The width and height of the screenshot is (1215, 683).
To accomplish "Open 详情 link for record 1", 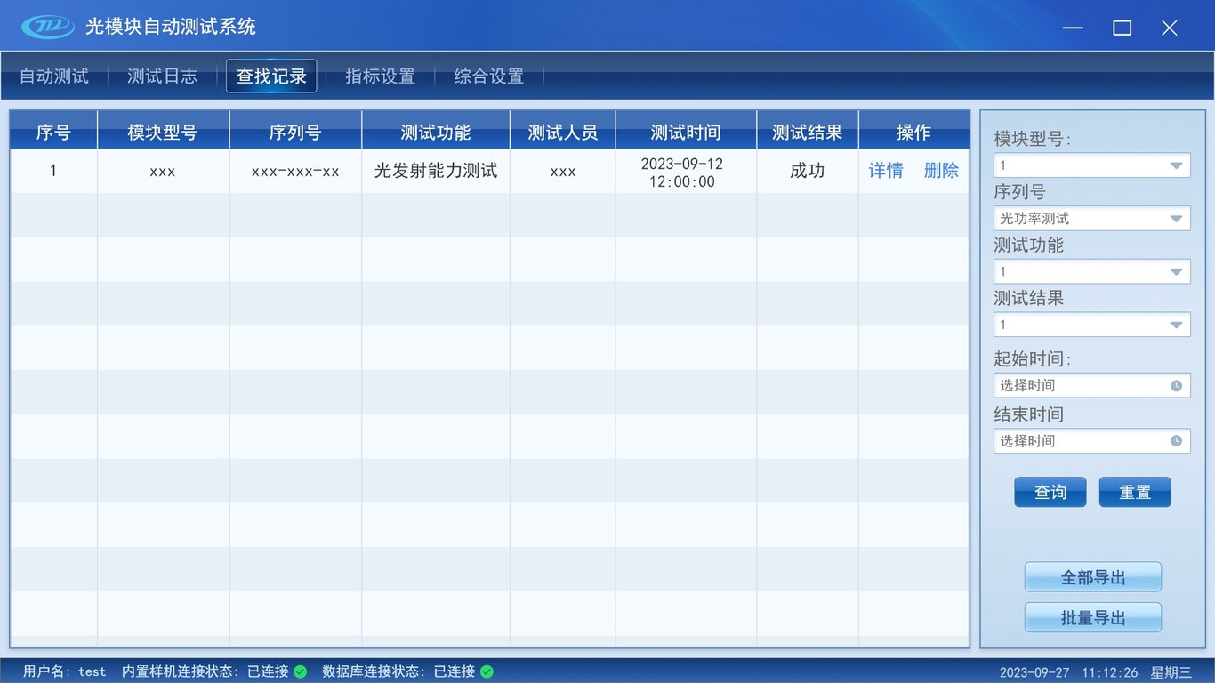I will (886, 171).
